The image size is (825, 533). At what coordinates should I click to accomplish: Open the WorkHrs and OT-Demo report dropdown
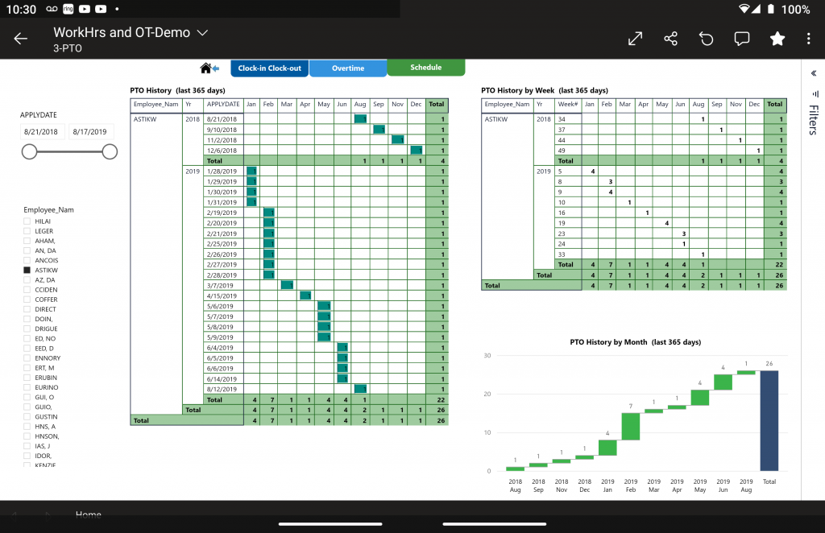click(x=203, y=33)
